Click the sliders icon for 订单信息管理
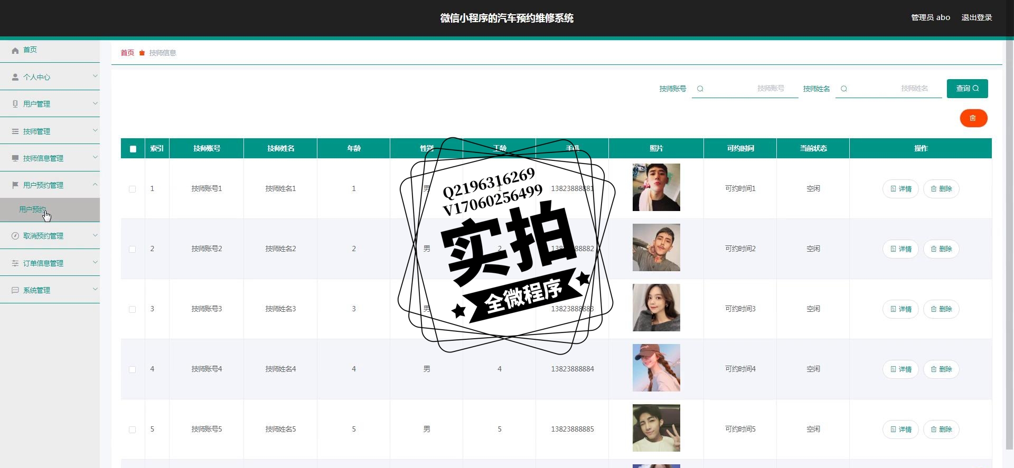 [15, 263]
